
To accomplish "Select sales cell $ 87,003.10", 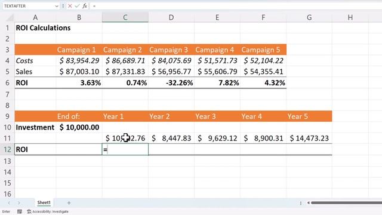I will [79, 72].
